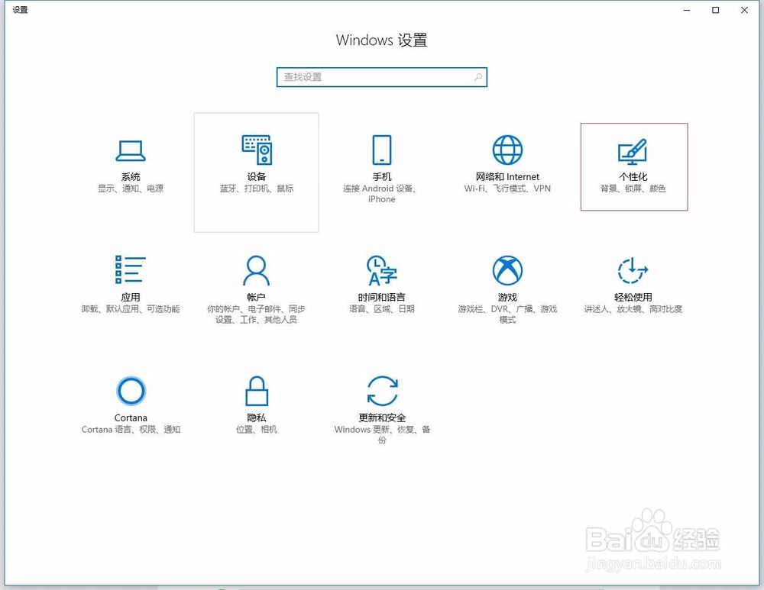
Task: Open the 时间和语言 clock icon
Action: tap(382, 270)
